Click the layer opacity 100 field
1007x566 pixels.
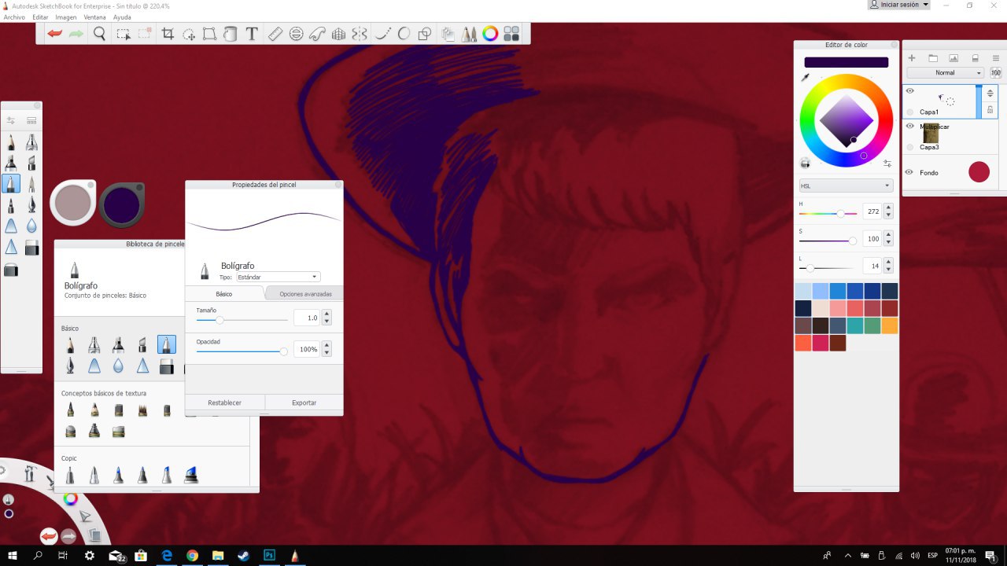[x=995, y=72]
